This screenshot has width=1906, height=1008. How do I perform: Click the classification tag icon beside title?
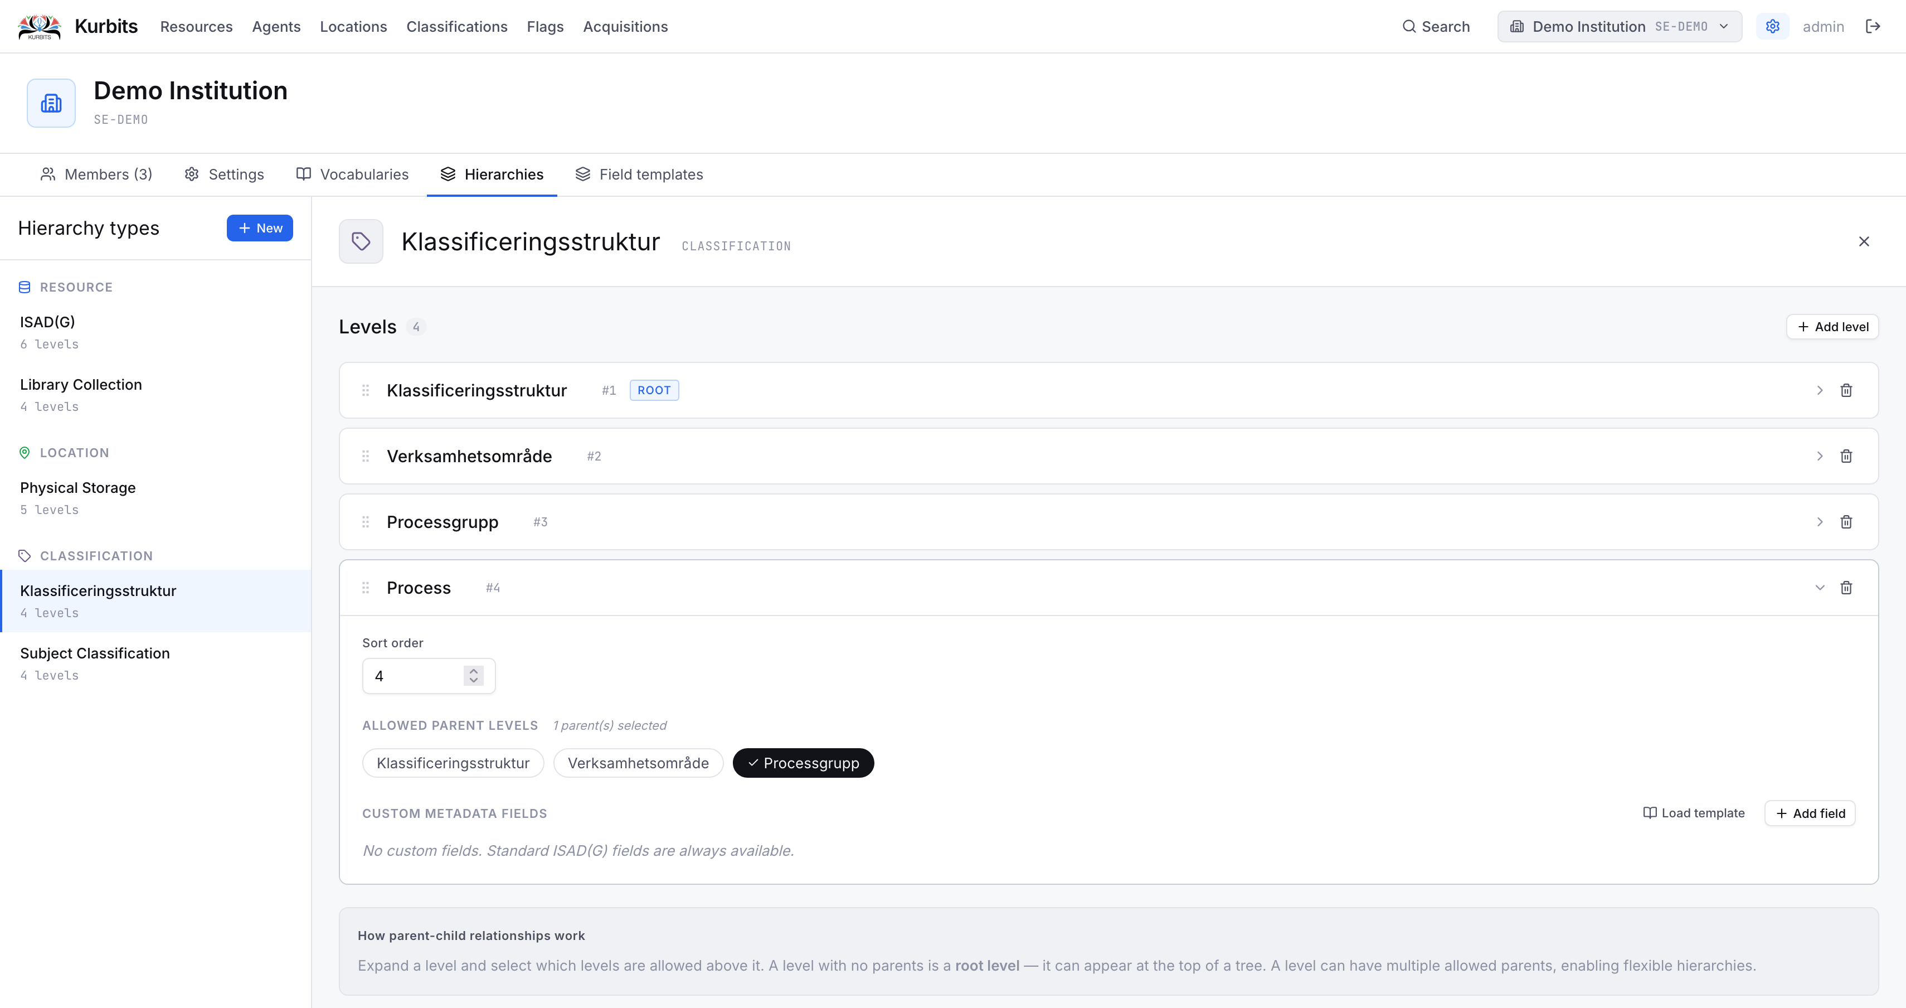click(x=361, y=241)
